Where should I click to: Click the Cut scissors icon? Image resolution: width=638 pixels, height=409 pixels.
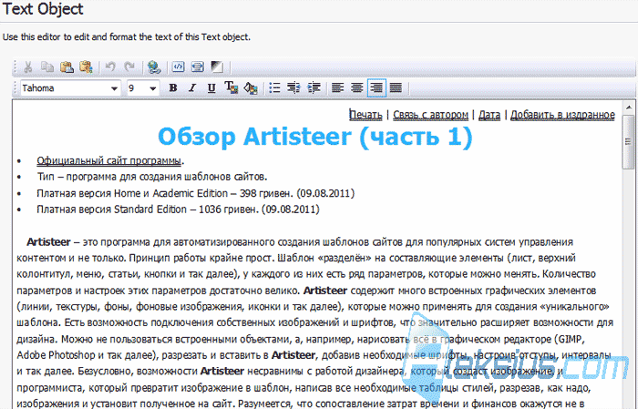click(27, 67)
